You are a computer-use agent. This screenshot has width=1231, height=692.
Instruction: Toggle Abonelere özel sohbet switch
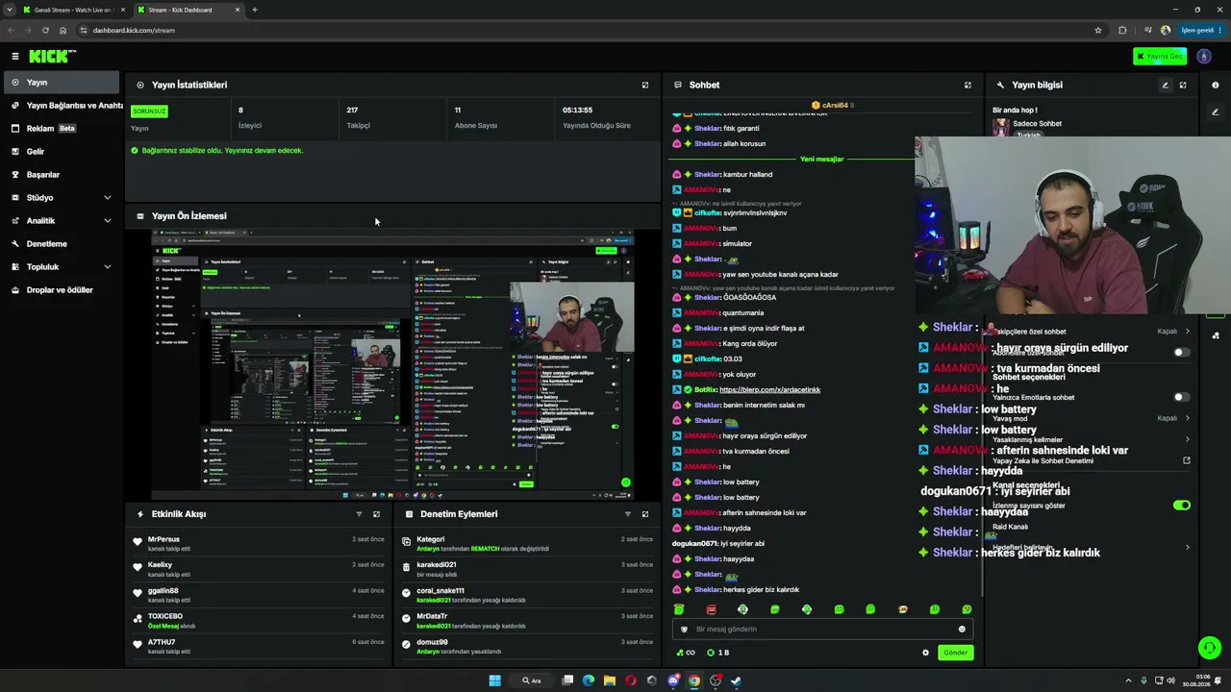[x=1181, y=352]
